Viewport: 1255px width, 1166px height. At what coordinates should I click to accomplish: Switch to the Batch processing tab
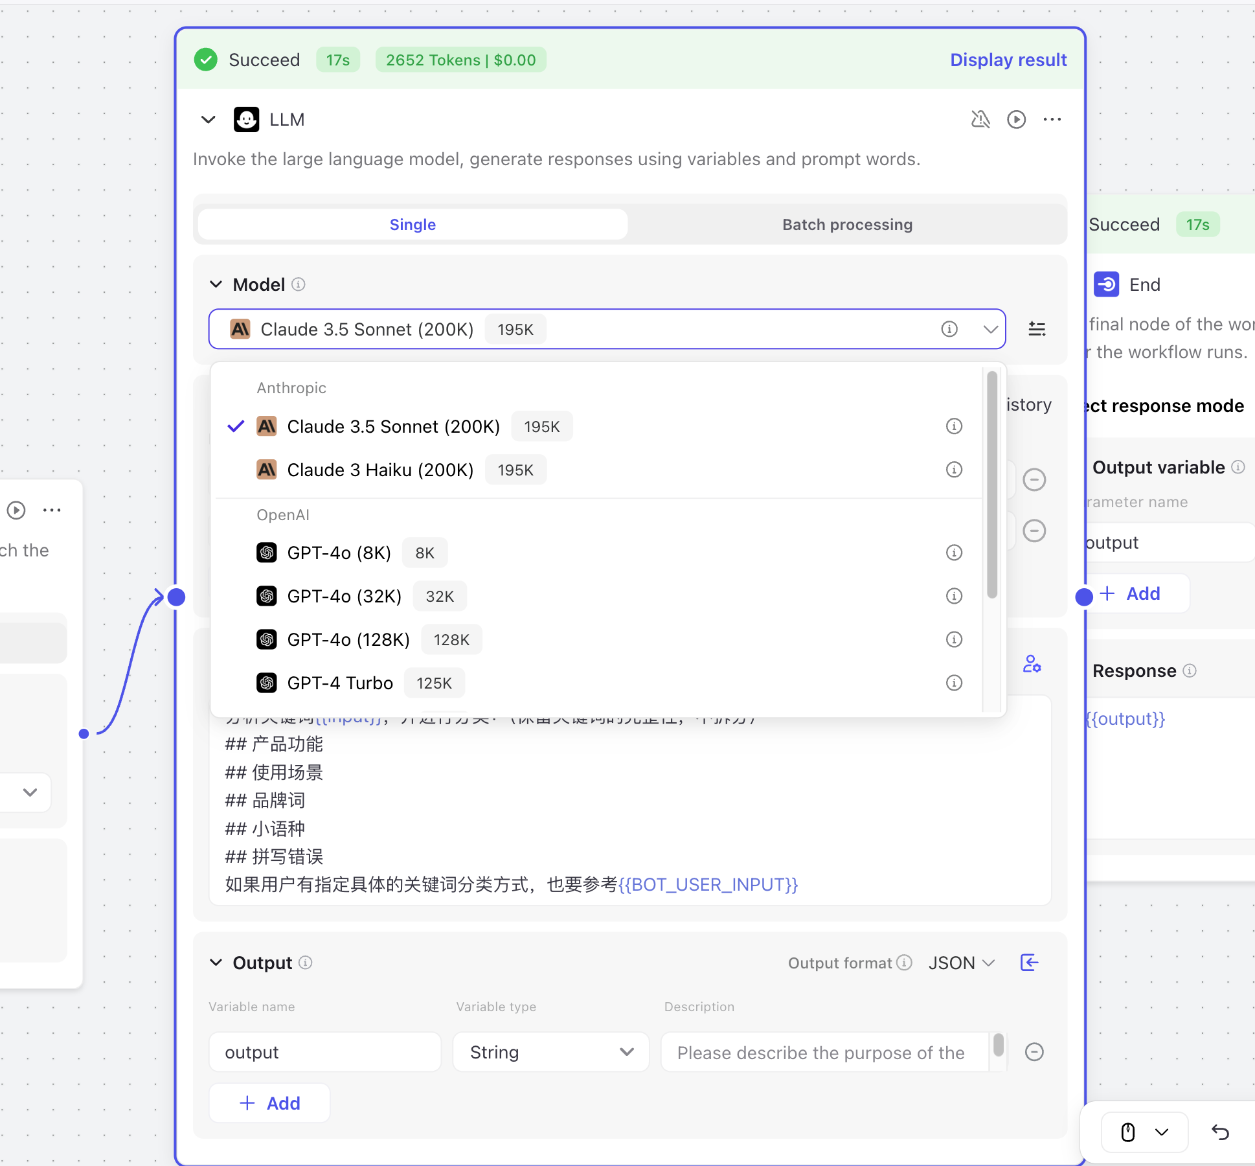coord(847,224)
